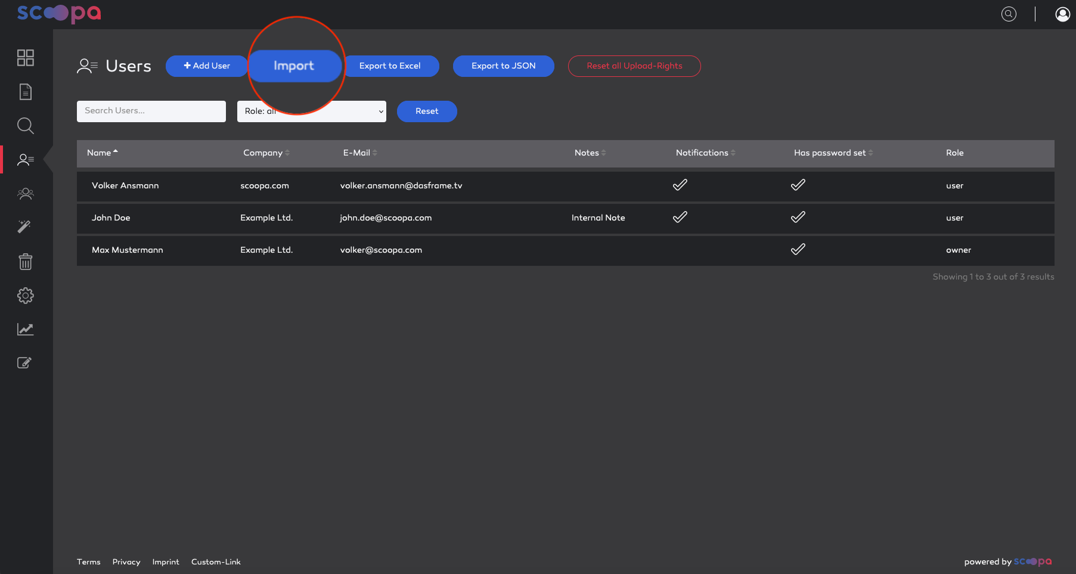This screenshot has height=574, width=1076.
Task: Sort the table by Name column
Action: (x=103, y=153)
